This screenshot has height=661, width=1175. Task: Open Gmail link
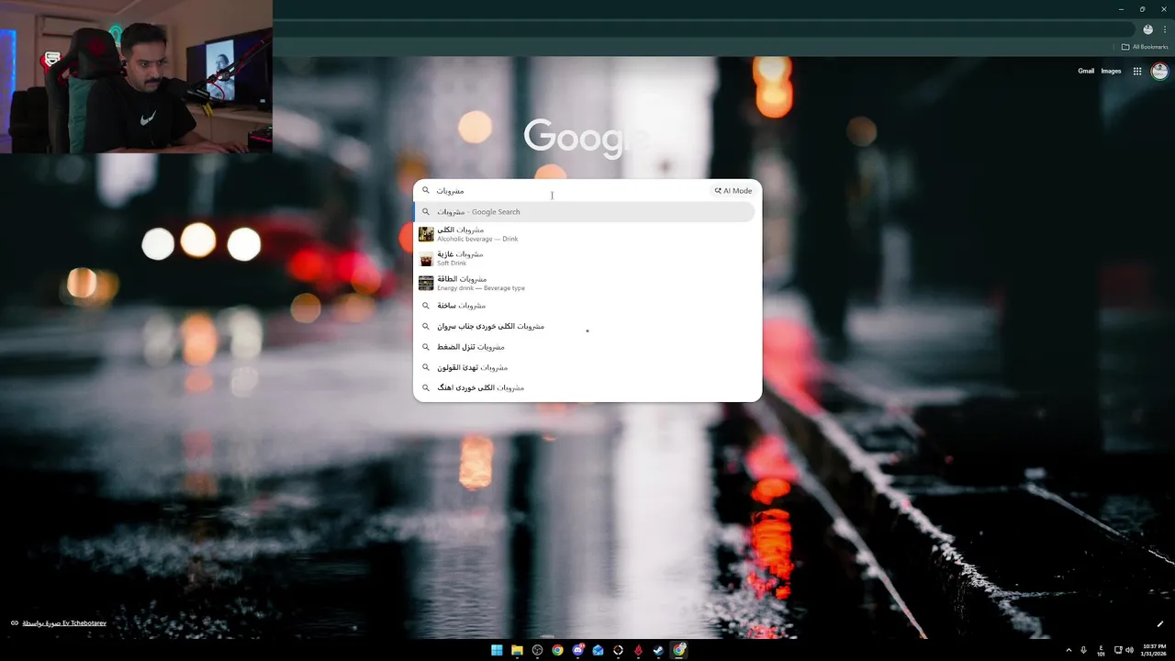pyautogui.click(x=1086, y=71)
